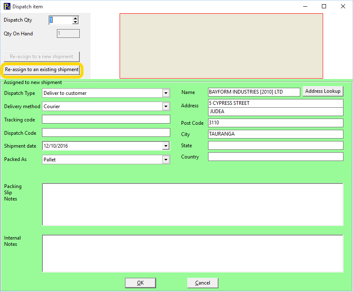Close the Dispatch item window

coord(343,6)
